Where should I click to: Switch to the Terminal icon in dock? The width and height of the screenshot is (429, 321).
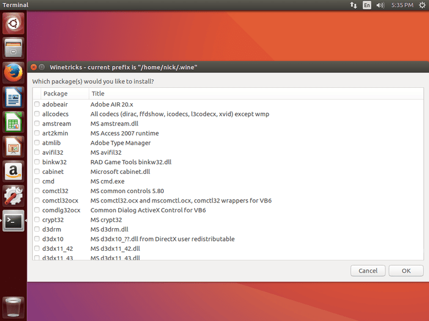click(13, 221)
